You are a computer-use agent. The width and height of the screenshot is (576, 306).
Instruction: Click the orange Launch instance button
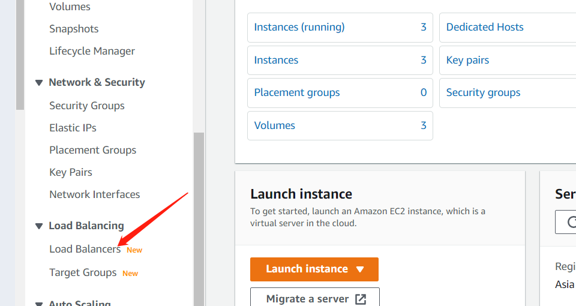click(307, 269)
